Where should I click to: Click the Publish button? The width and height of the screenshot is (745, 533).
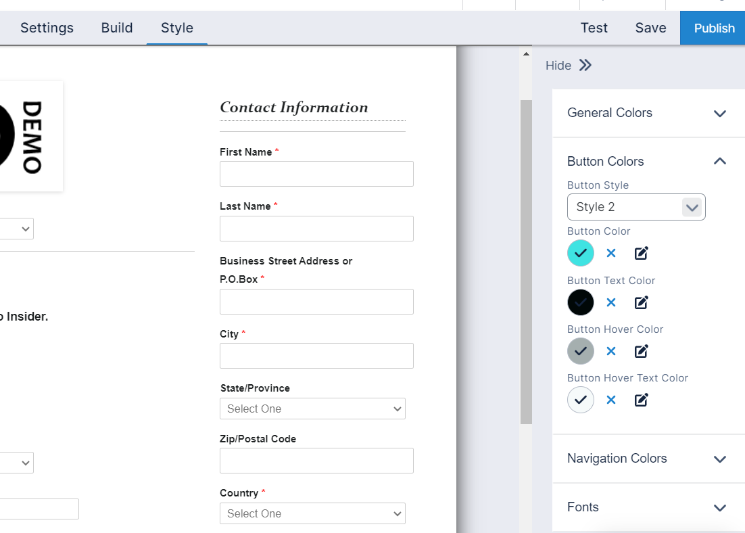[x=713, y=28]
